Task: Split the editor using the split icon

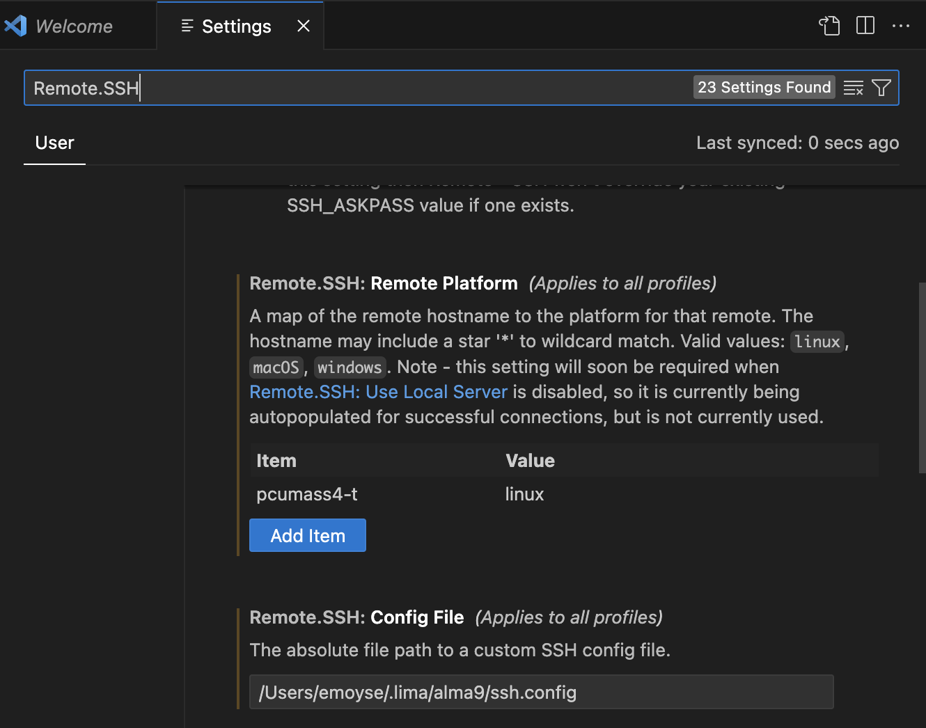Action: click(865, 26)
